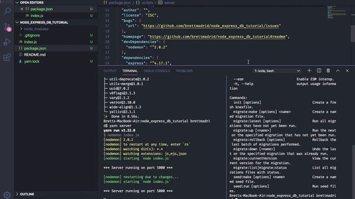Open package.json from Open Editors list
The height and width of the screenshot is (199, 355).
(42, 9)
